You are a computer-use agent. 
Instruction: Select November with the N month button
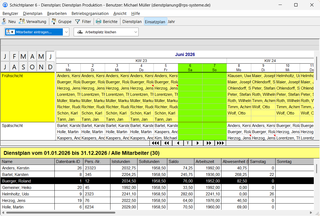click(x=41, y=67)
